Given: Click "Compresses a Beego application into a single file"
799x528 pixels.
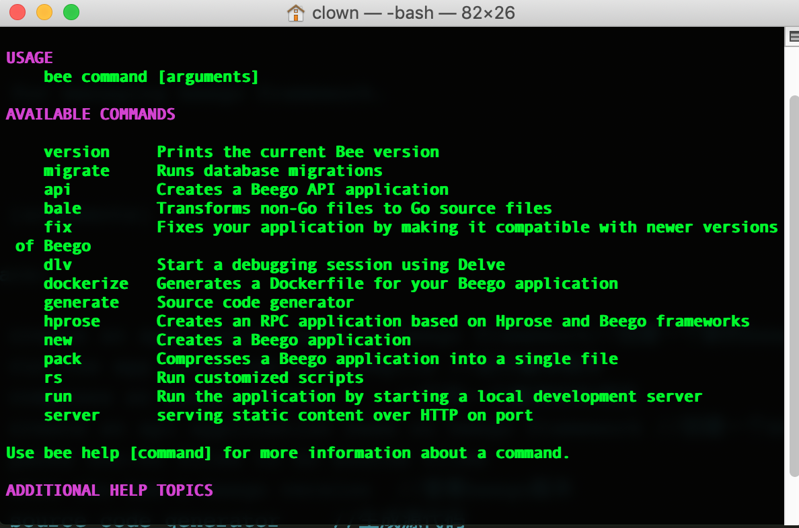Looking at the screenshot, I should coord(387,359).
